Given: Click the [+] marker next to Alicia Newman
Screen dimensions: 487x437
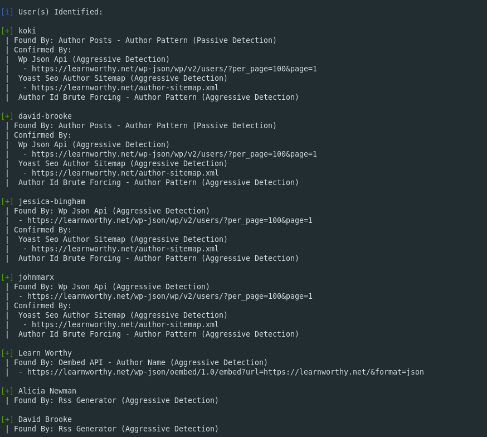Looking at the screenshot, I should point(7,391).
